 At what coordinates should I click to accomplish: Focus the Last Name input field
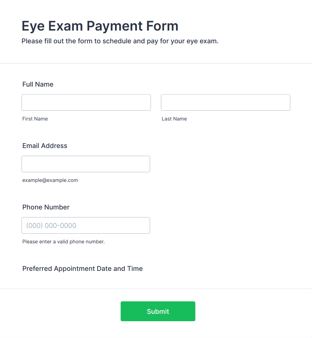(225, 102)
